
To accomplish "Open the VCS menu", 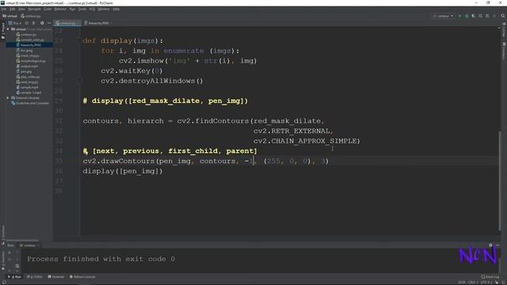I will [x=92, y=9].
